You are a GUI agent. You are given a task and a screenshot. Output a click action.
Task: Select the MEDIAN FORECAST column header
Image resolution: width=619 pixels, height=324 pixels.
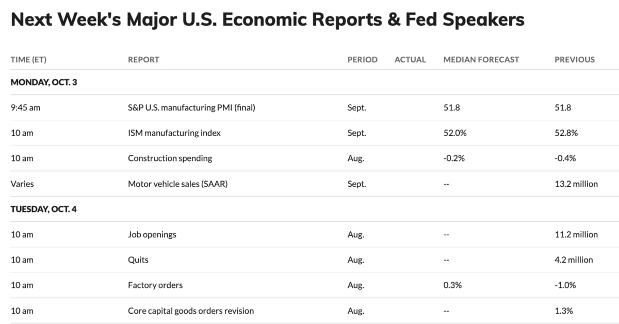coord(481,59)
